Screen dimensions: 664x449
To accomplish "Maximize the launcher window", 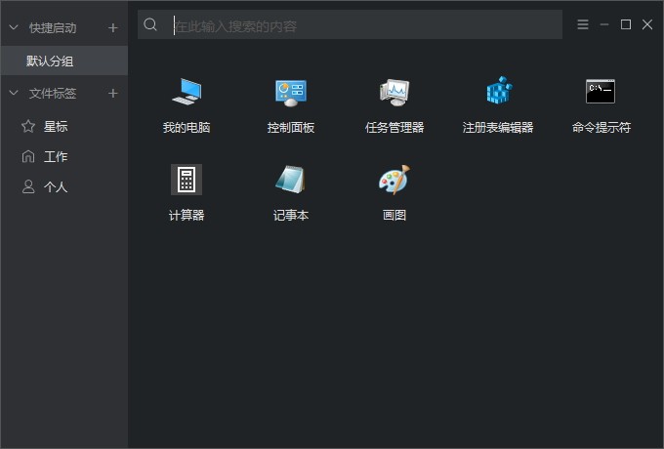I will click(626, 24).
